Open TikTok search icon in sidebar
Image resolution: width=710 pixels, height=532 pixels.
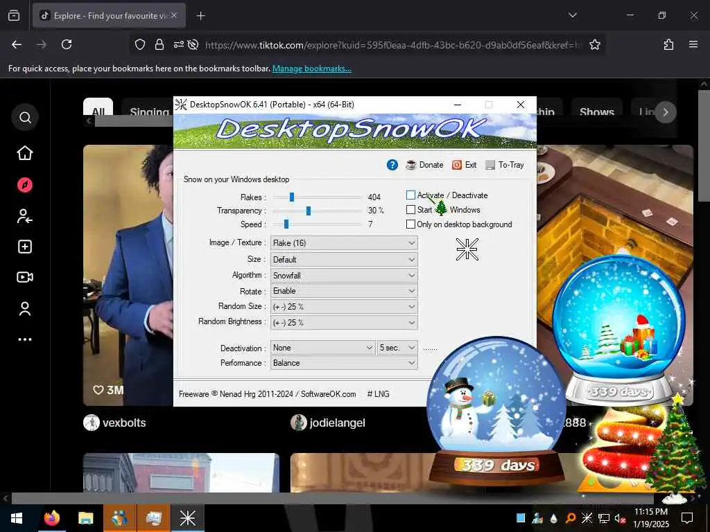(x=25, y=118)
